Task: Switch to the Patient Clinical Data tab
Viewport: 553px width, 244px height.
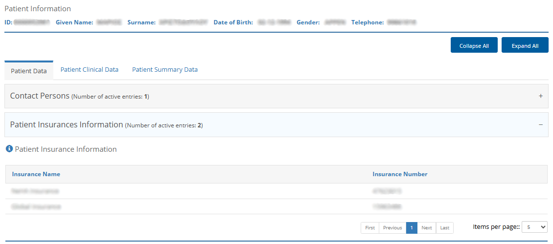Action: [x=90, y=70]
